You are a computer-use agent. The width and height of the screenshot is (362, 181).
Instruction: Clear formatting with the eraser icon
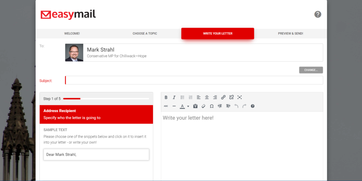pos(203,106)
